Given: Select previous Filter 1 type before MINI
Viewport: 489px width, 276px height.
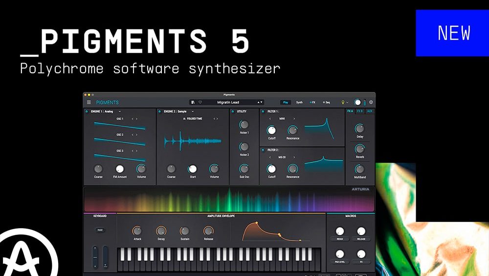Looking at the screenshot, I should coord(270,119).
